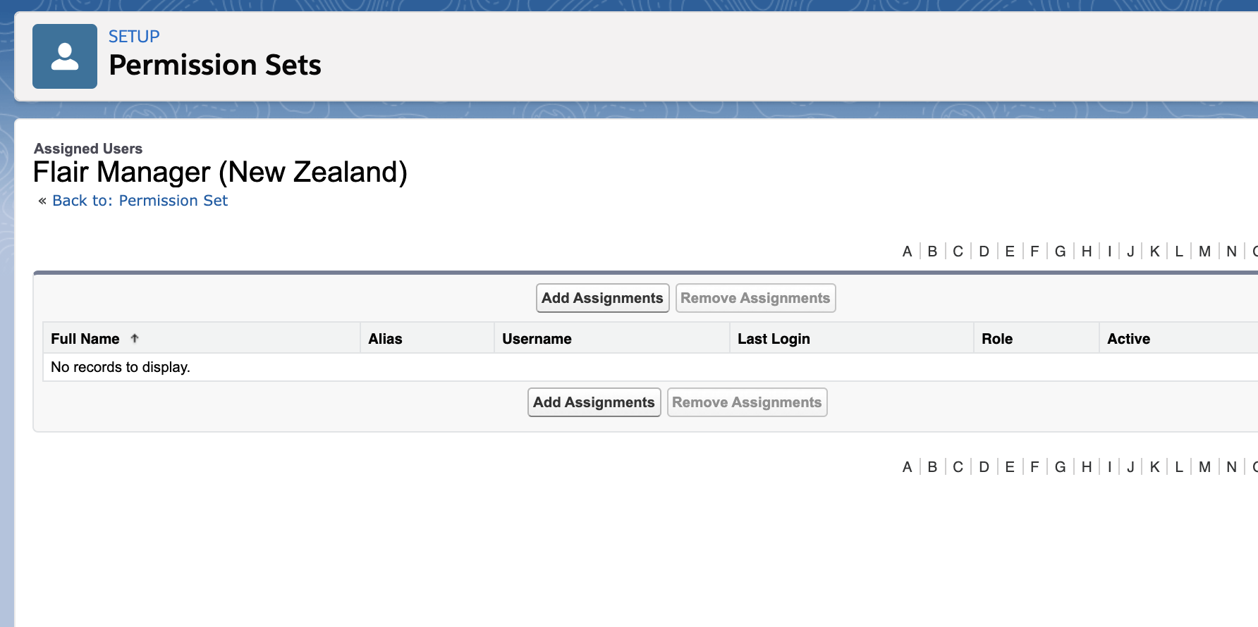Click the bottom Add Assignments button
Screen dimensions: 1258x627
[x=594, y=402]
